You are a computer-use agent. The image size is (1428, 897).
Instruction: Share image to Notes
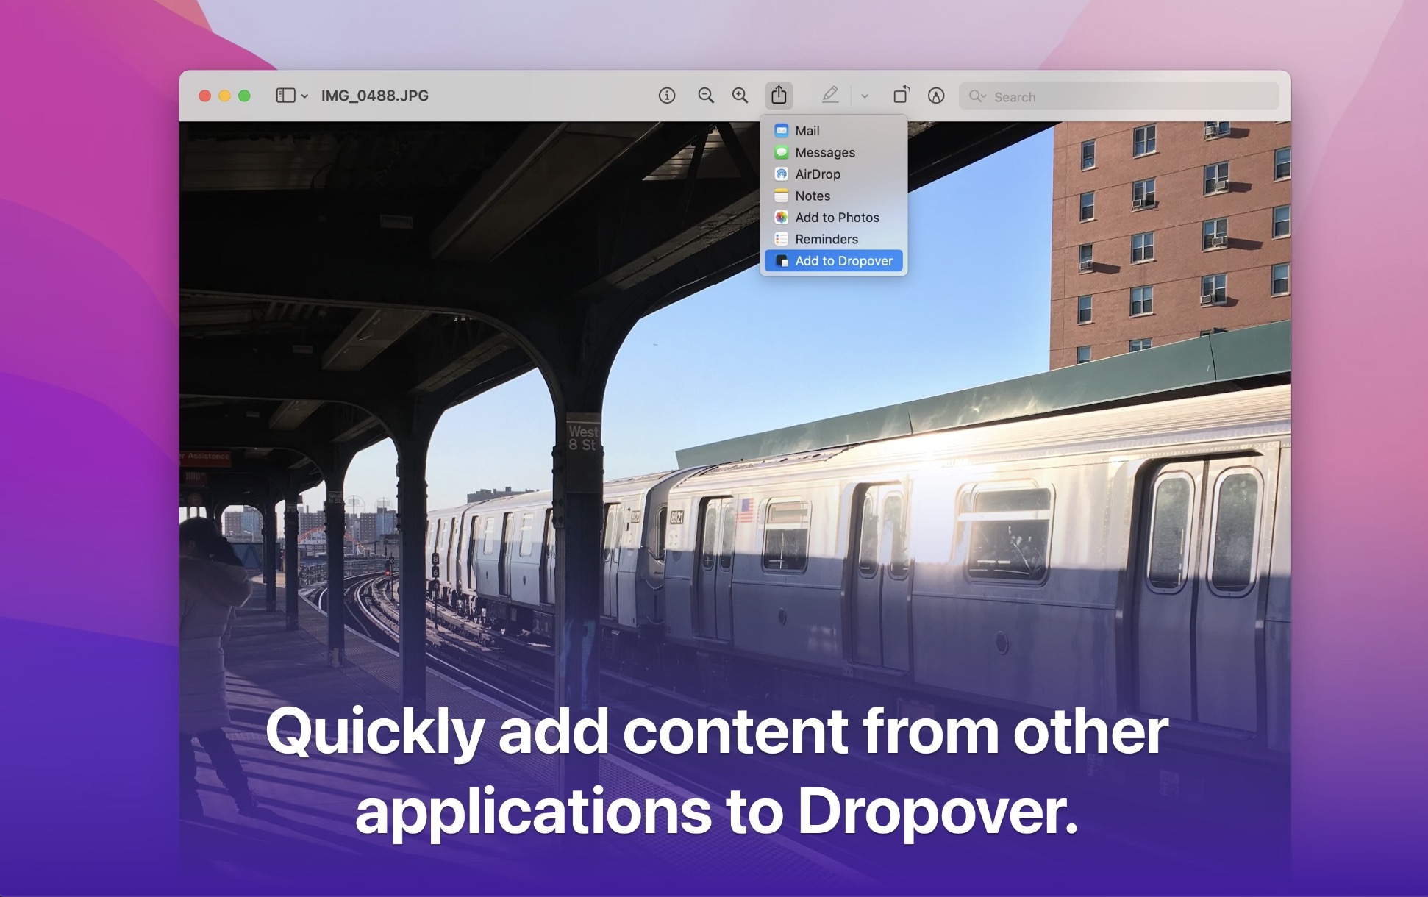(812, 196)
